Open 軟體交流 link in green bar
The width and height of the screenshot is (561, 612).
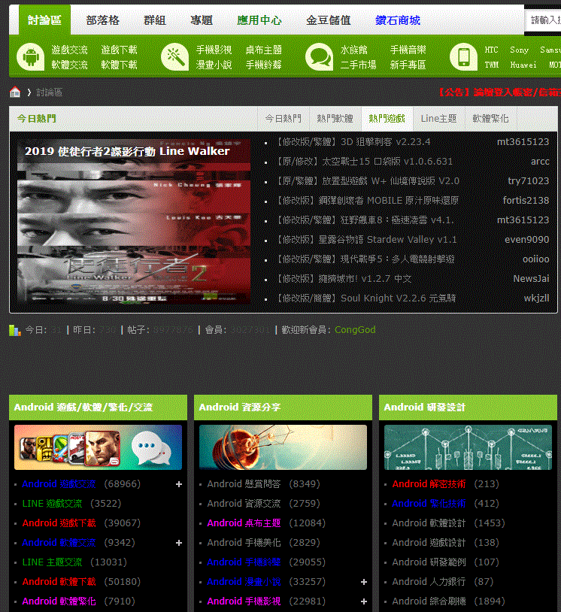[69, 65]
